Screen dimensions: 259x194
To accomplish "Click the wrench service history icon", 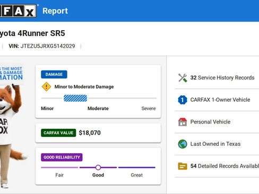I will tap(183, 78).
